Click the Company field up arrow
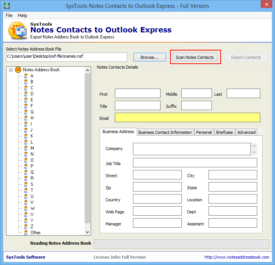The image size is (275, 265). (254, 146)
